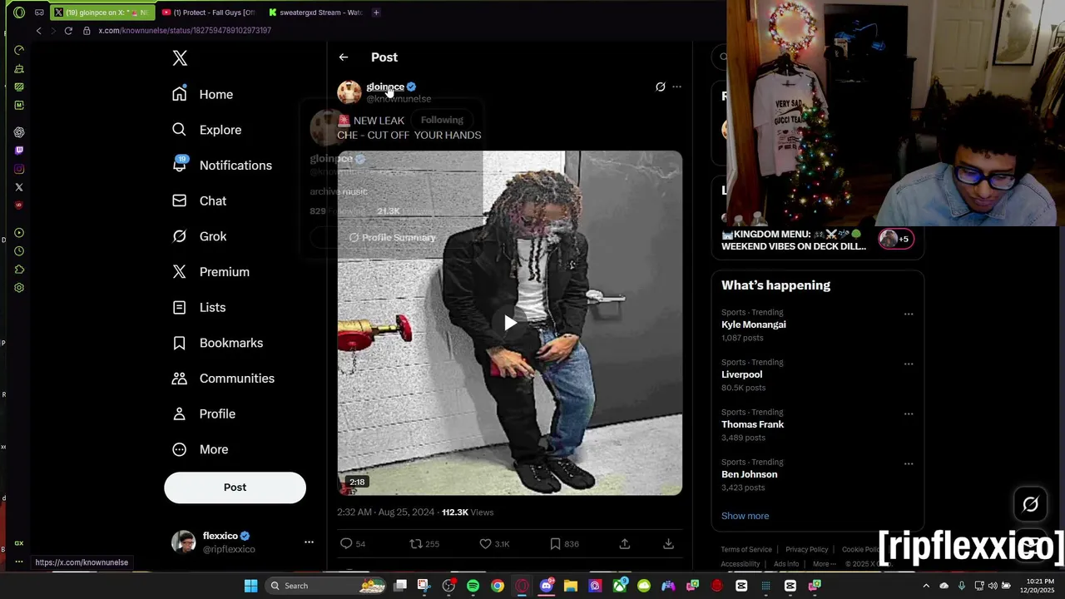Click Show more under trends
Viewport: 1065px width, 599px height.
[x=745, y=516]
